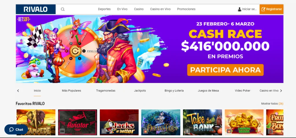Click the search magnifier icon
296x138 pixels.
pyautogui.click(x=63, y=9)
